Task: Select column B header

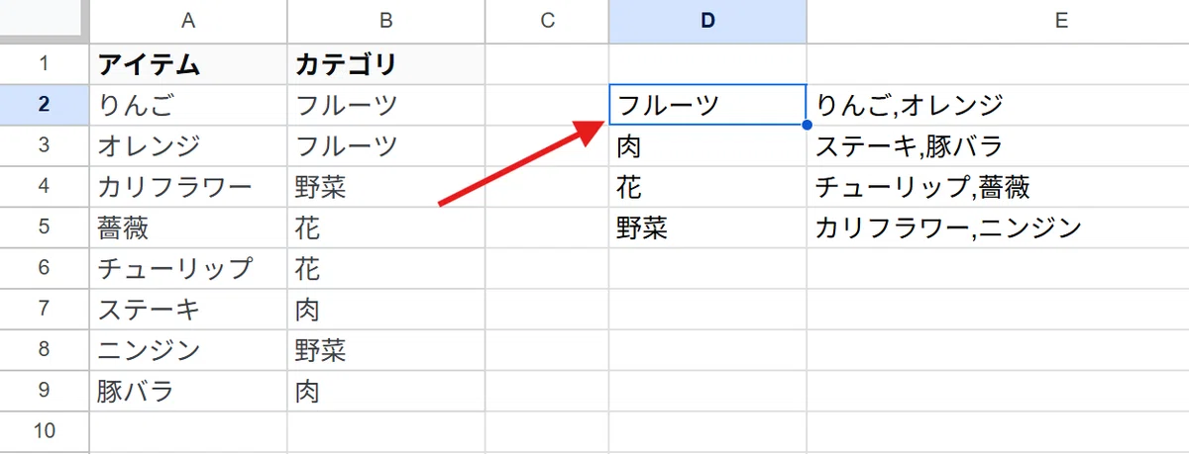Action: point(386,22)
